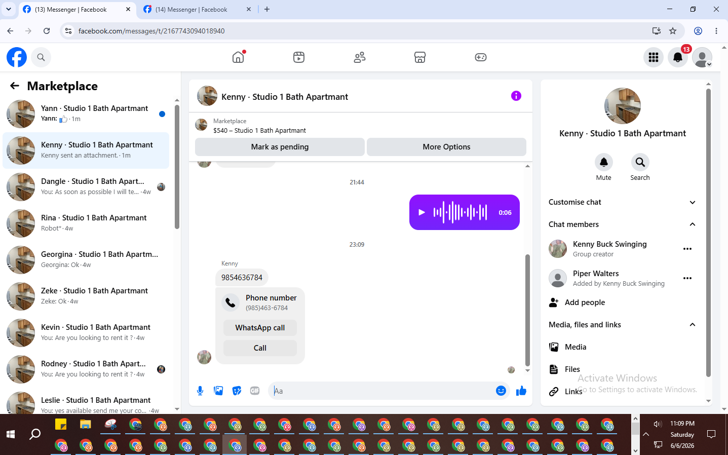728x455 pixels.
Task: Open the Video (Reels) icon
Action: (x=299, y=57)
